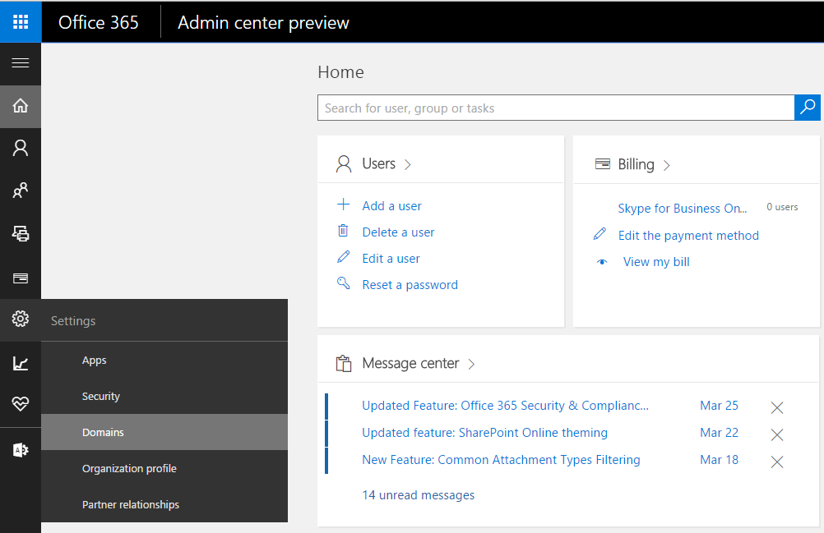Screen dimensions: 824x533
Task: Select Organization profile in Settings flyout
Action: [x=164, y=468]
